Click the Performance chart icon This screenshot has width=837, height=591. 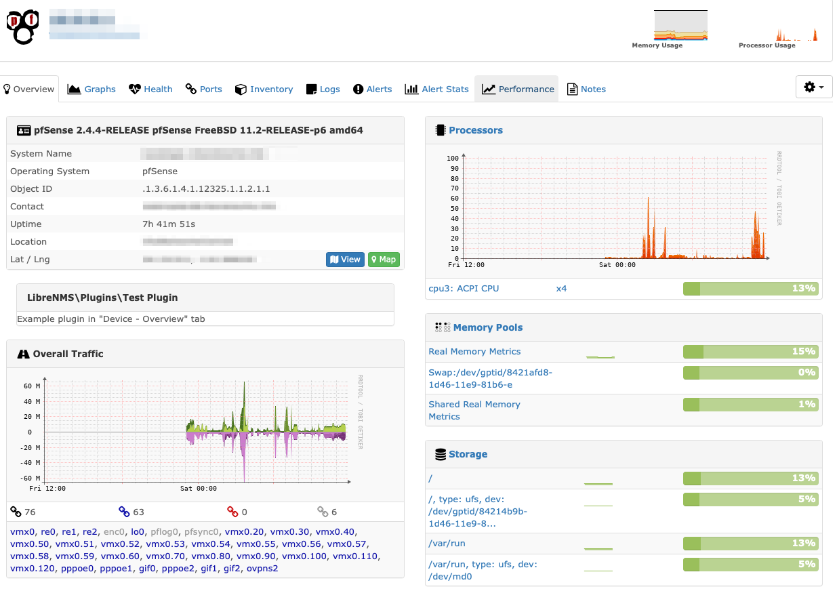(x=488, y=89)
